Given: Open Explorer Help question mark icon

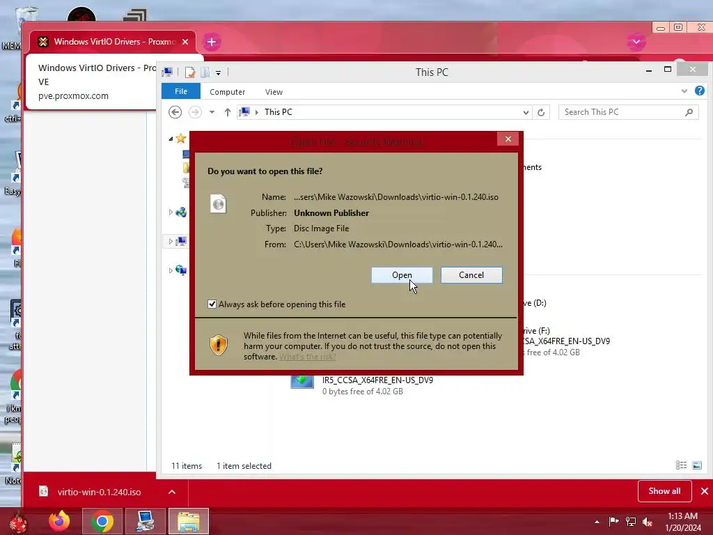Looking at the screenshot, I should tap(699, 91).
